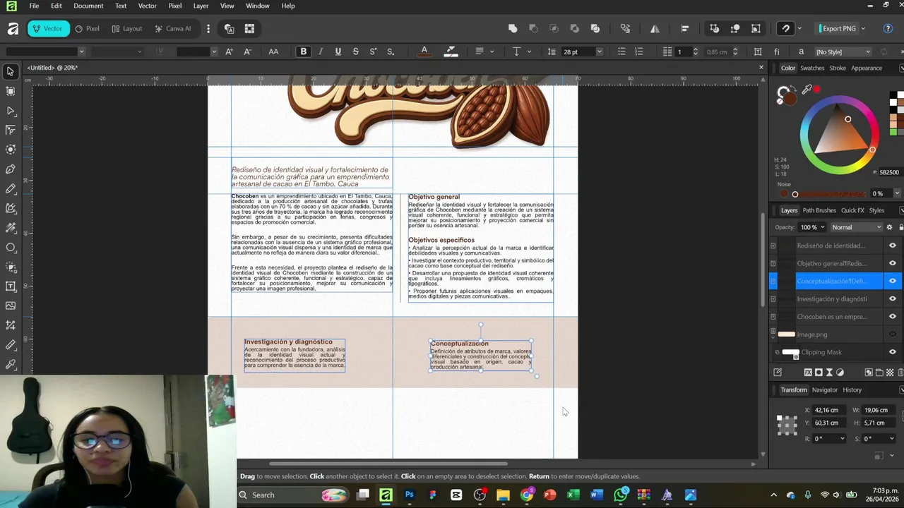The width and height of the screenshot is (904, 508).
Task: Open the Normal blend mode dropdown
Action: point(857,227)
